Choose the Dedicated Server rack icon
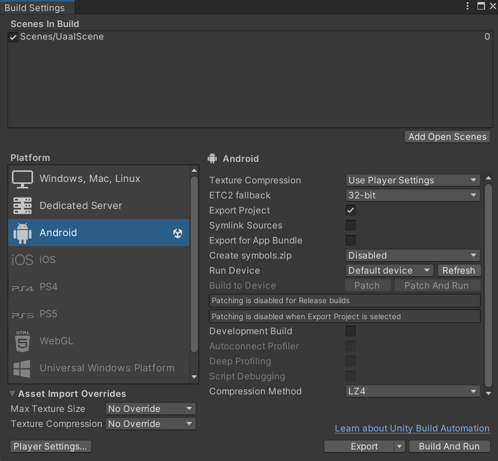498x461 pixels. 22,206
